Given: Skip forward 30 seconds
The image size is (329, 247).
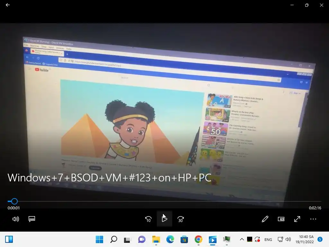Looking at the screenshot, I should pyautogui.click(x=181, y=219).
